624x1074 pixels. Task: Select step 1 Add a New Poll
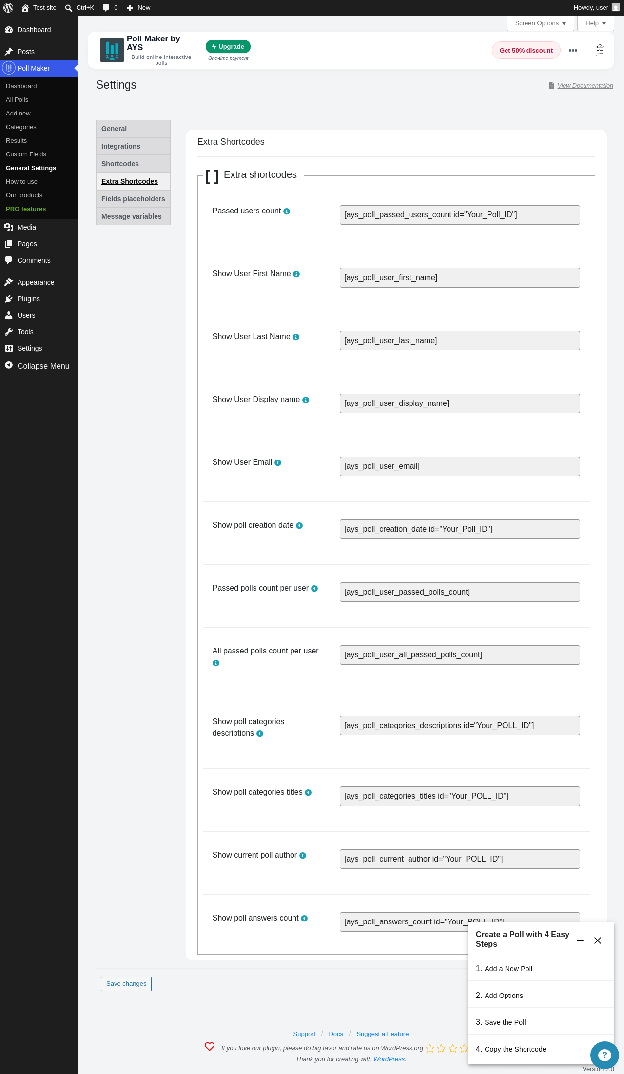[541, 969]
